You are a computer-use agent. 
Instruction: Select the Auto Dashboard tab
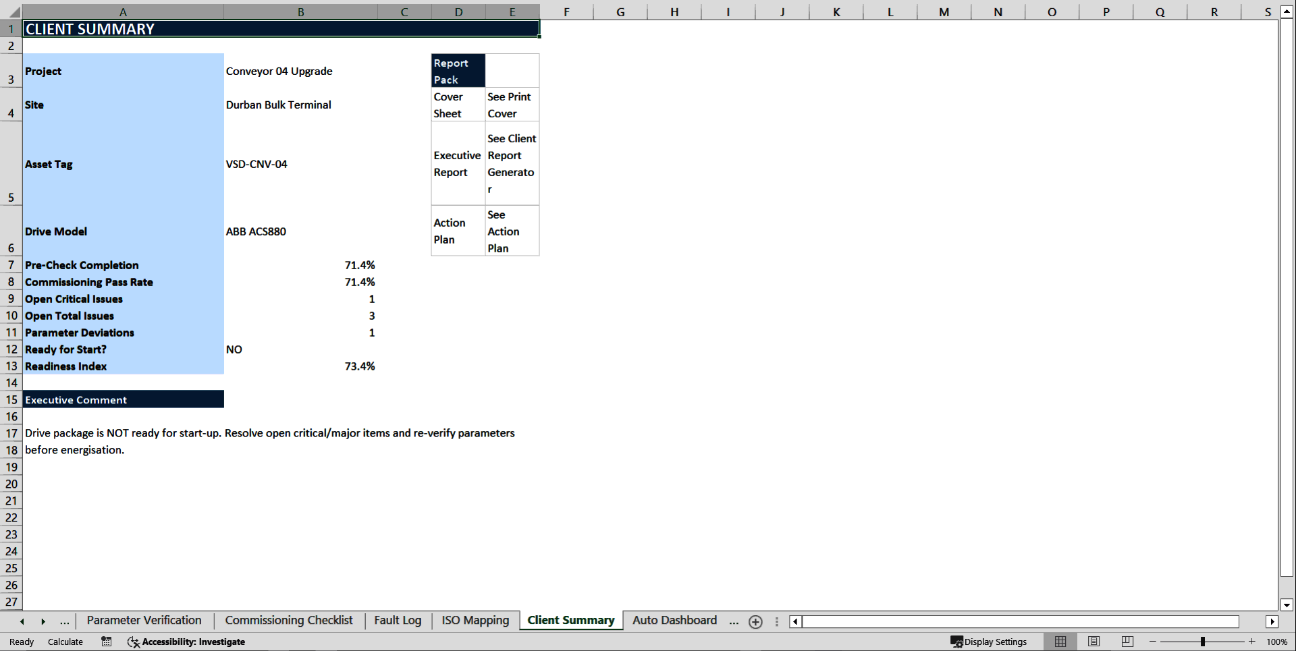click(x=674, y=620)
